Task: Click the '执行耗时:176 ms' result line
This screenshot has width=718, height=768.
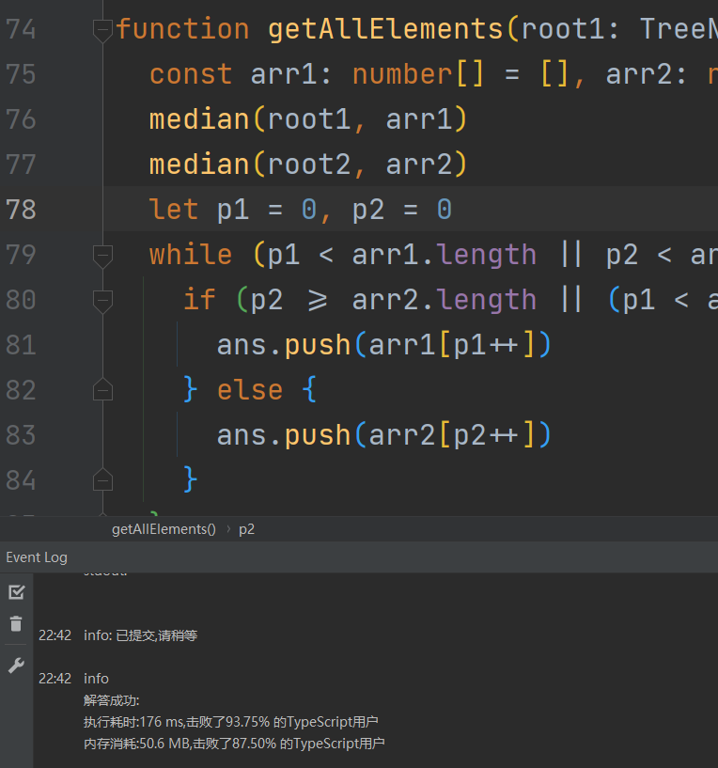Action: [230, 722]
